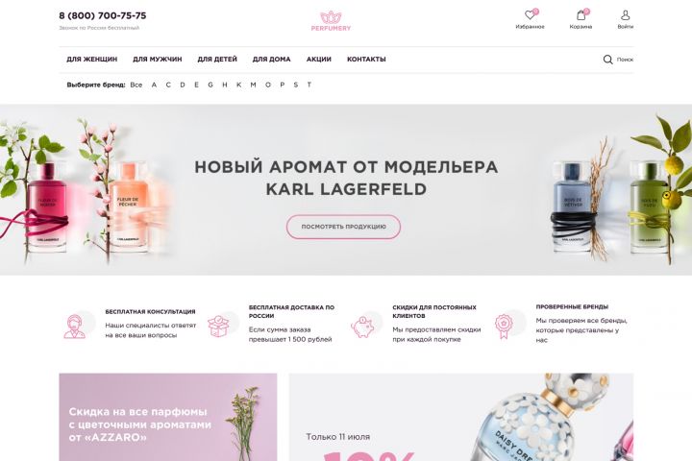
Task: Click the Perfumery crown logo
Action: pyautogui.click(x=331, y=21)
